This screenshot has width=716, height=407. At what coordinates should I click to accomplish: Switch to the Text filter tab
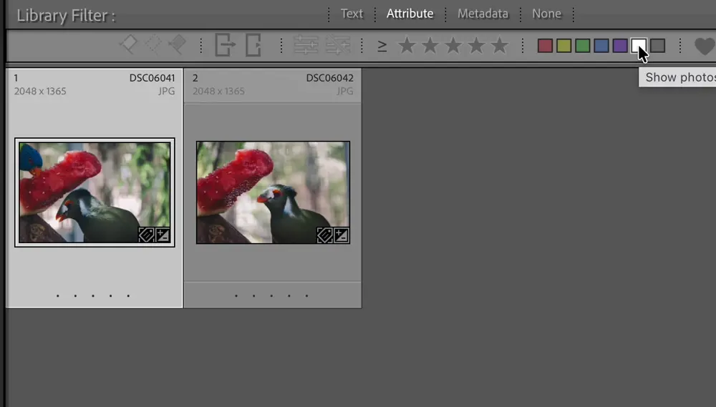click(x=352, y=14)
